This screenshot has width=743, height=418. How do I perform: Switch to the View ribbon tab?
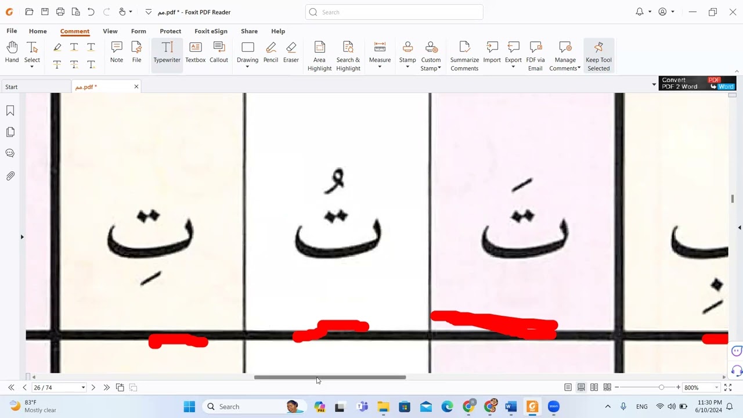coord(110,31)
